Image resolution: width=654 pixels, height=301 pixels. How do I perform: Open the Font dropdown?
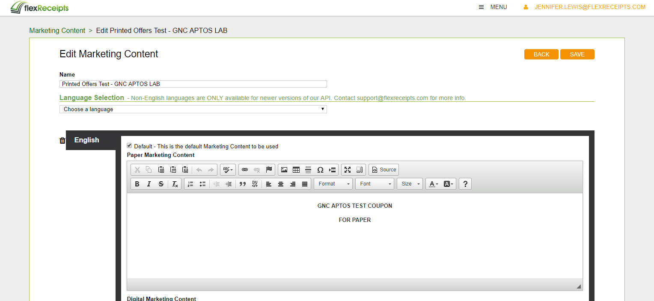coord(375,184)
